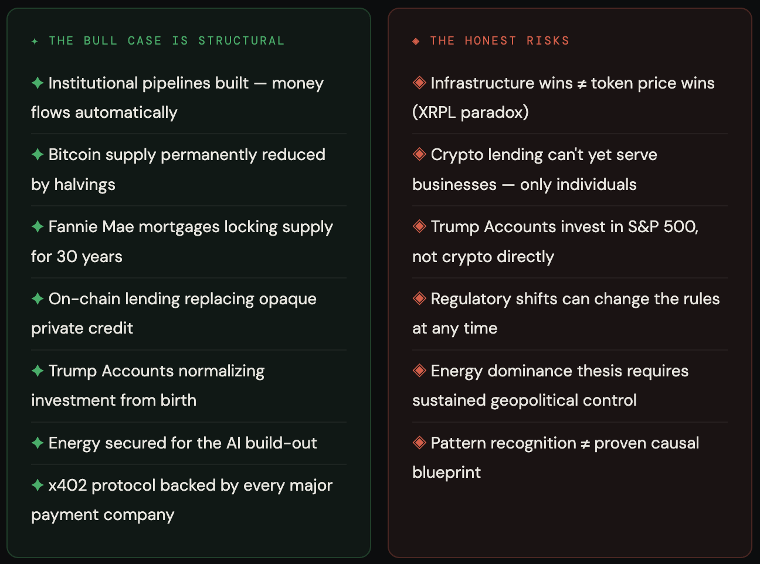Click diamond bullet before Trump Accounts invest

click(419, 226)
